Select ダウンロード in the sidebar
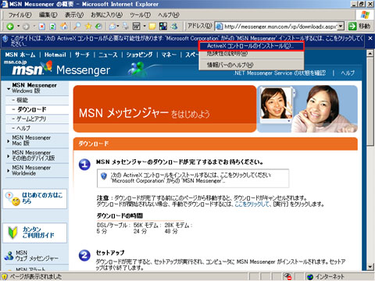The width and height of the screenshot is (375, 281). point(31,109)
